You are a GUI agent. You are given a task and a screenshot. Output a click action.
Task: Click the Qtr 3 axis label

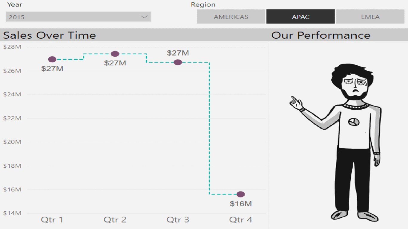point(178,220)
